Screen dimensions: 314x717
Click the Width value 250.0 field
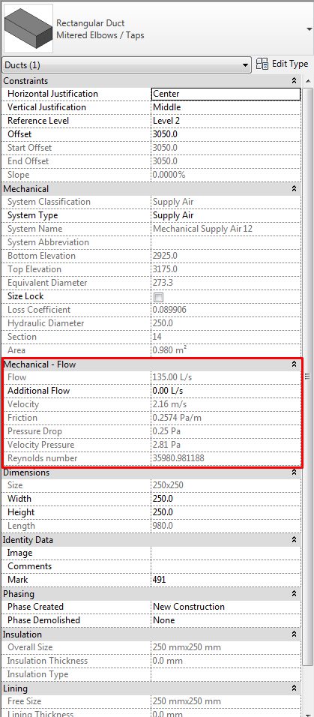(226, 499)
